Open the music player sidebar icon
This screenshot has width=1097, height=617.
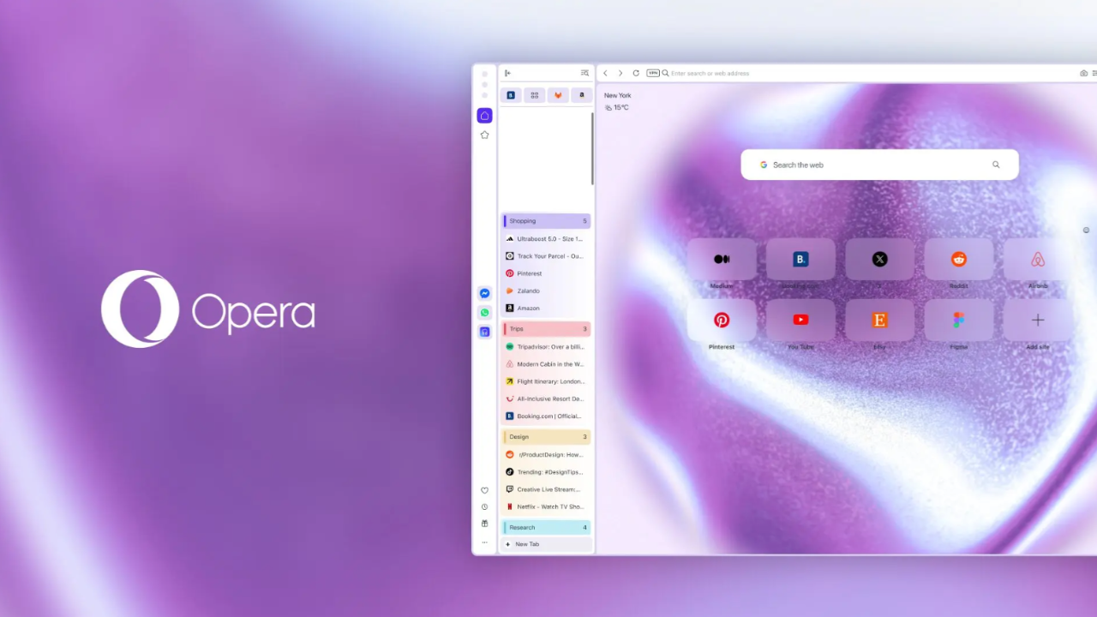click(x=484, y=332)
